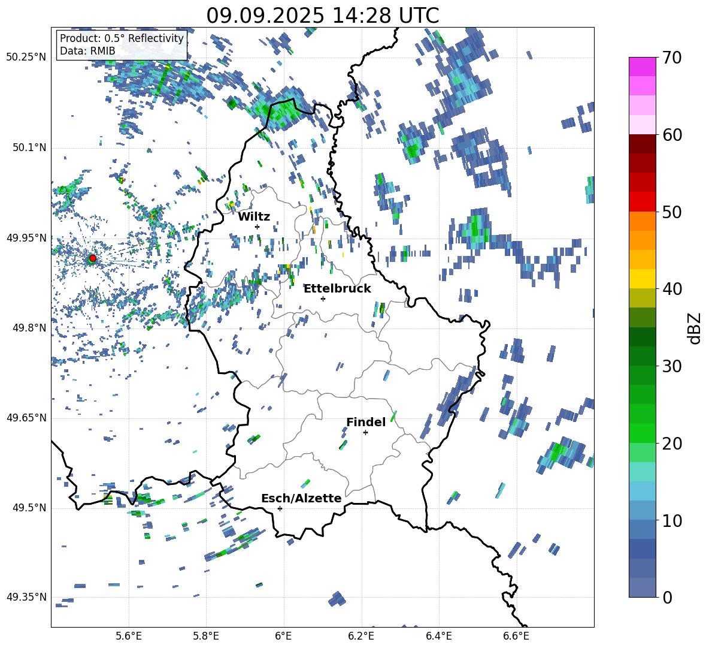Click the Data: RMIB text

pos(87,51)
